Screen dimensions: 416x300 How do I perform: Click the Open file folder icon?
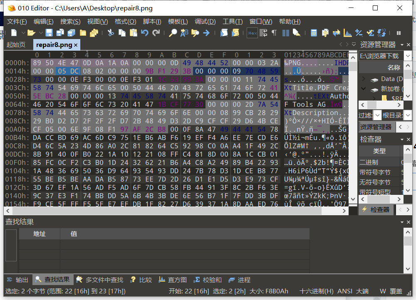31,33
